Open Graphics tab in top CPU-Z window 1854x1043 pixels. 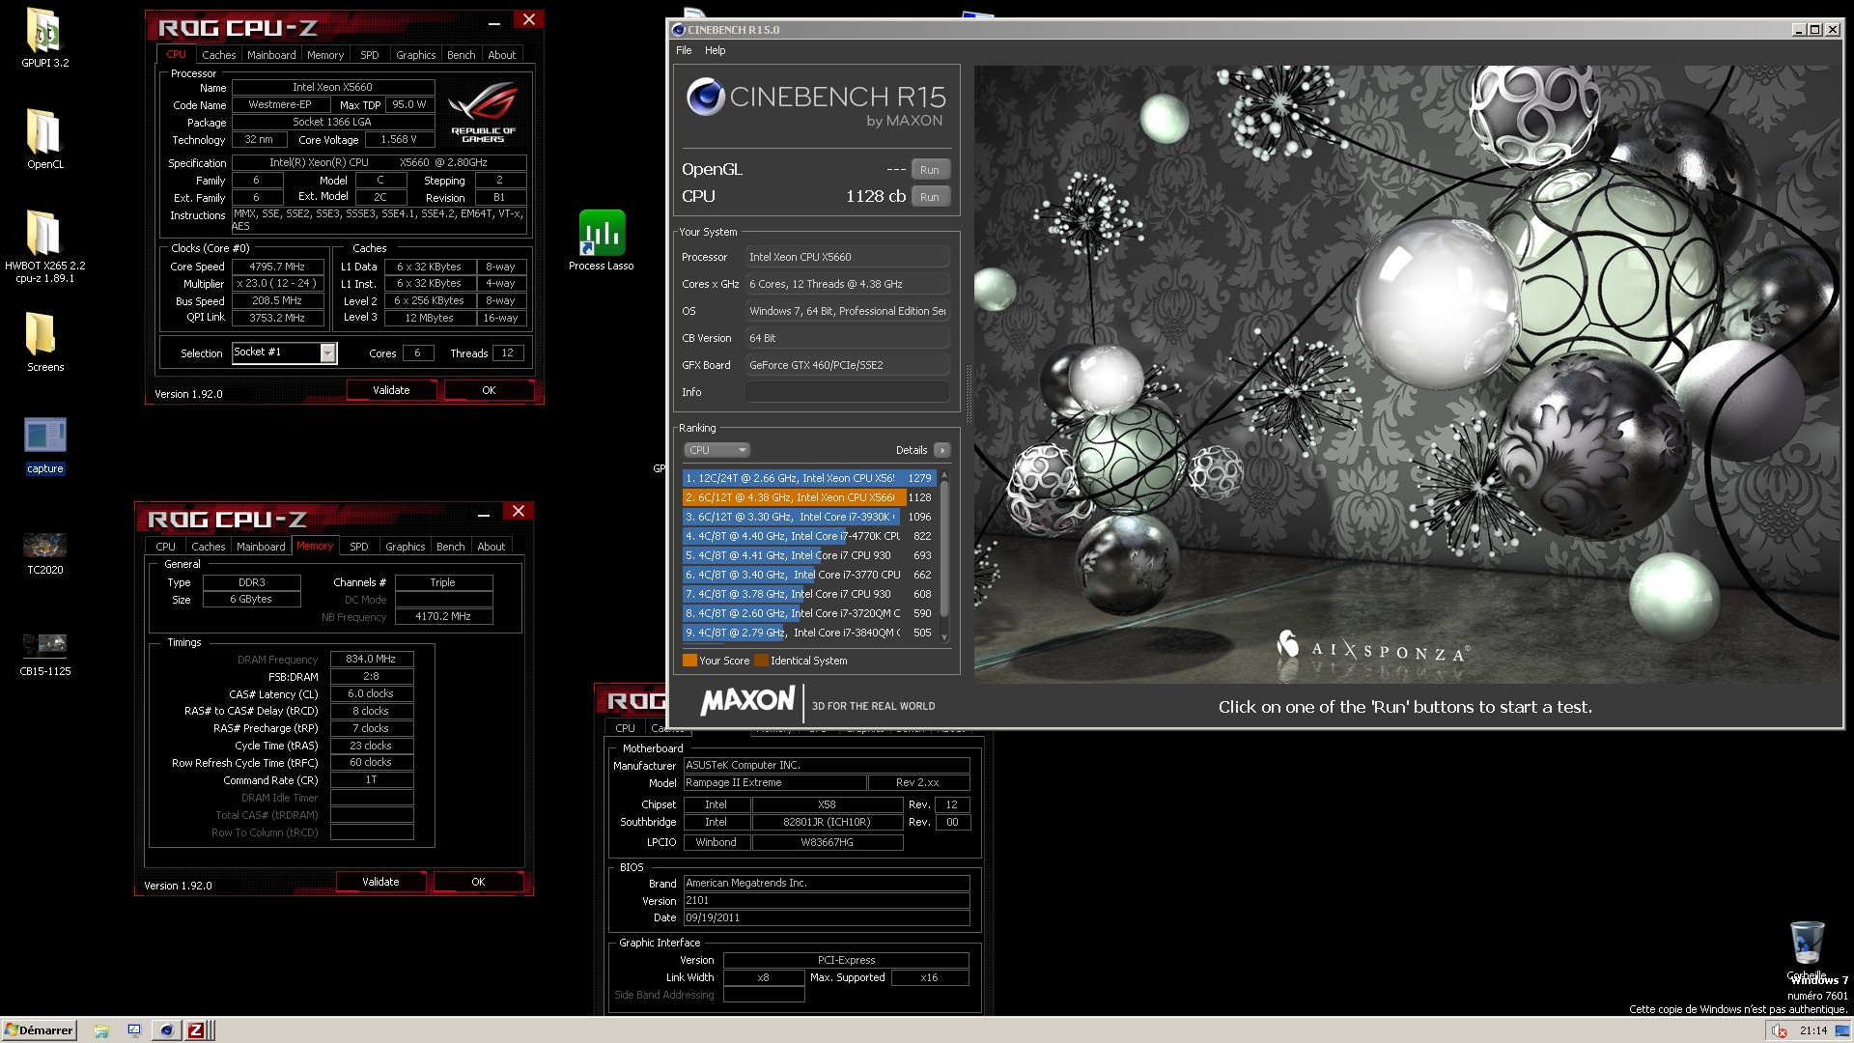[x=415, y=55]
